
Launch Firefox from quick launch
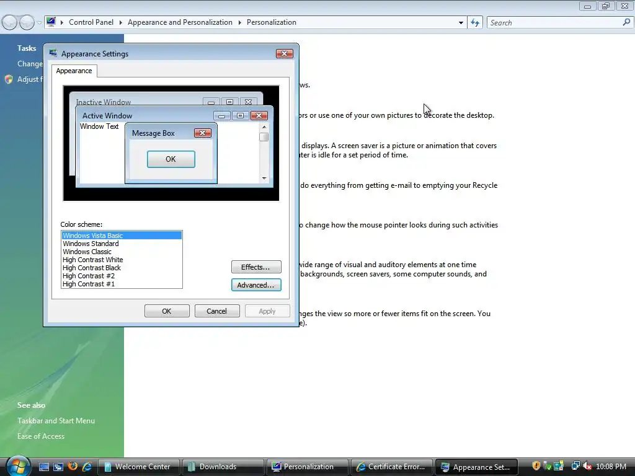point(73,466)
